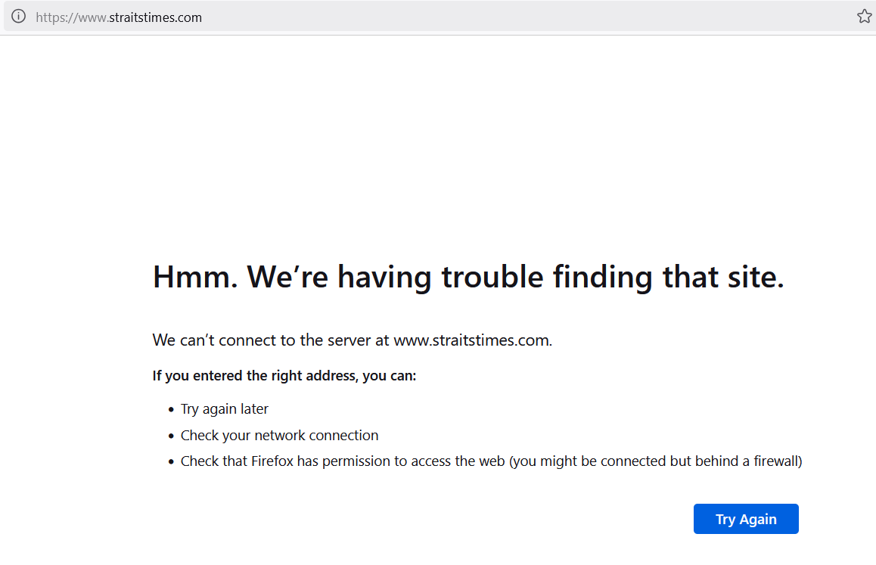Viewport: 876px width, 565px height.
Task: Click the word "trouble" in the error heading
Action: click(x=492, y=277)
